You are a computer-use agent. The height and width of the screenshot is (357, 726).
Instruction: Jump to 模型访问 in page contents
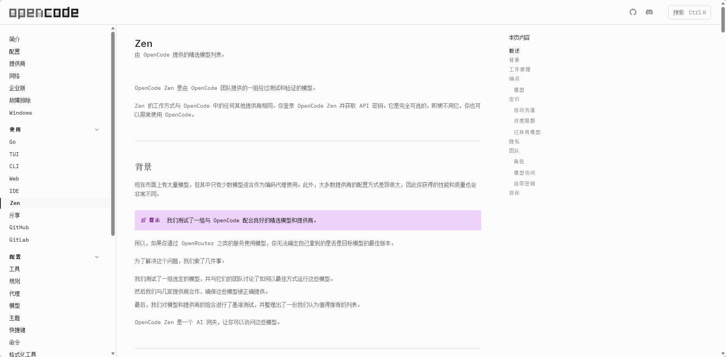pos(525,173)
